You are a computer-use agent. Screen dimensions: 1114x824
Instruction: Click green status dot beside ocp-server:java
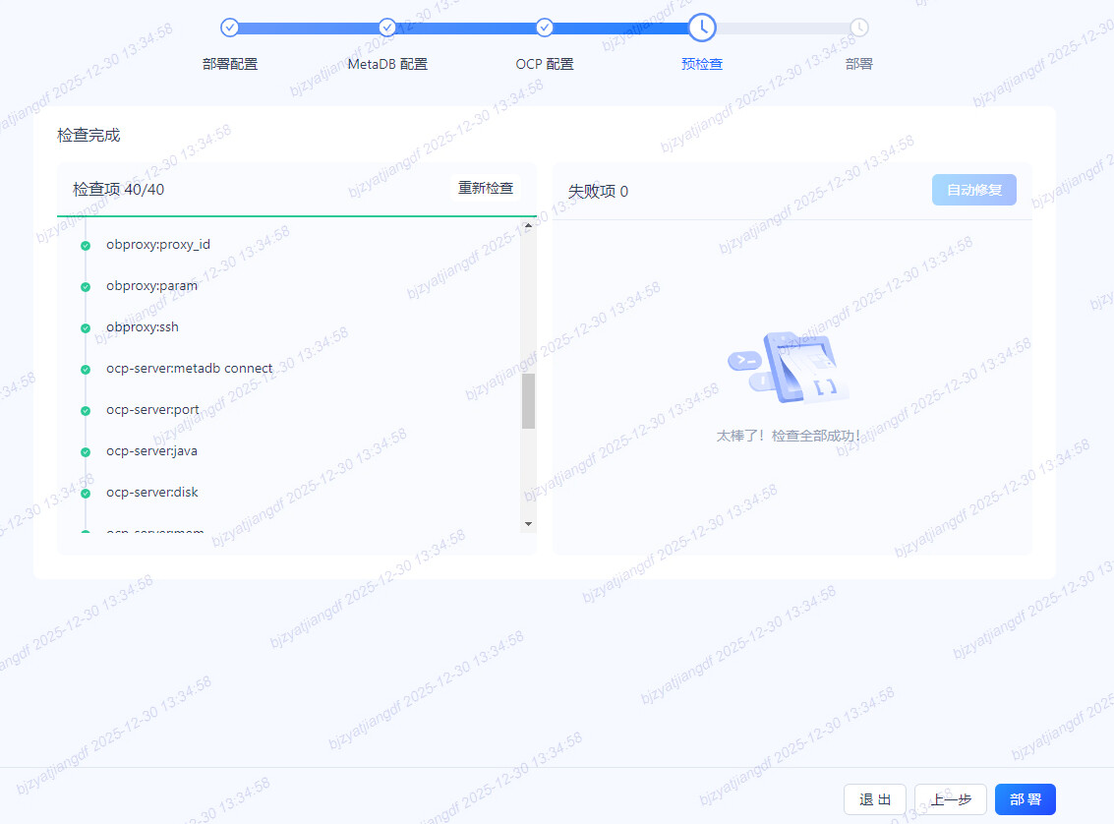click(86, 452)
